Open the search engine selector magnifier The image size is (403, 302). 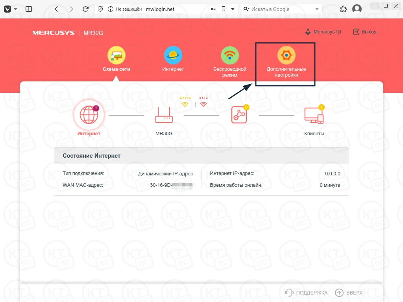pyautogui.click(x=246, y=9)
